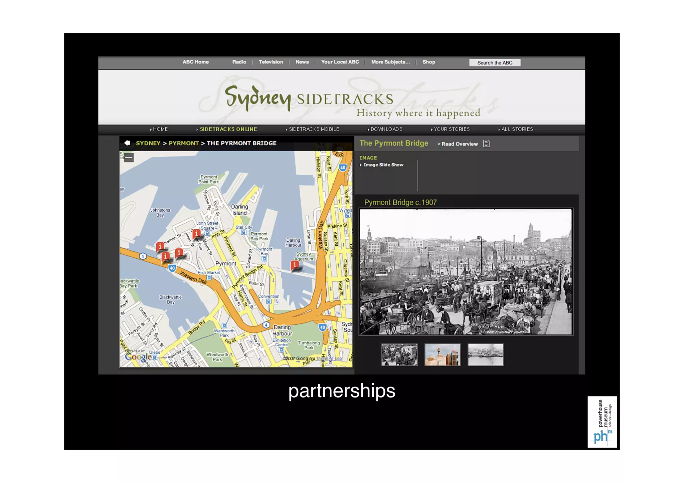684x483 pixels.
Task: Click the Search the ABC field
Action: (x=495, y=63)
